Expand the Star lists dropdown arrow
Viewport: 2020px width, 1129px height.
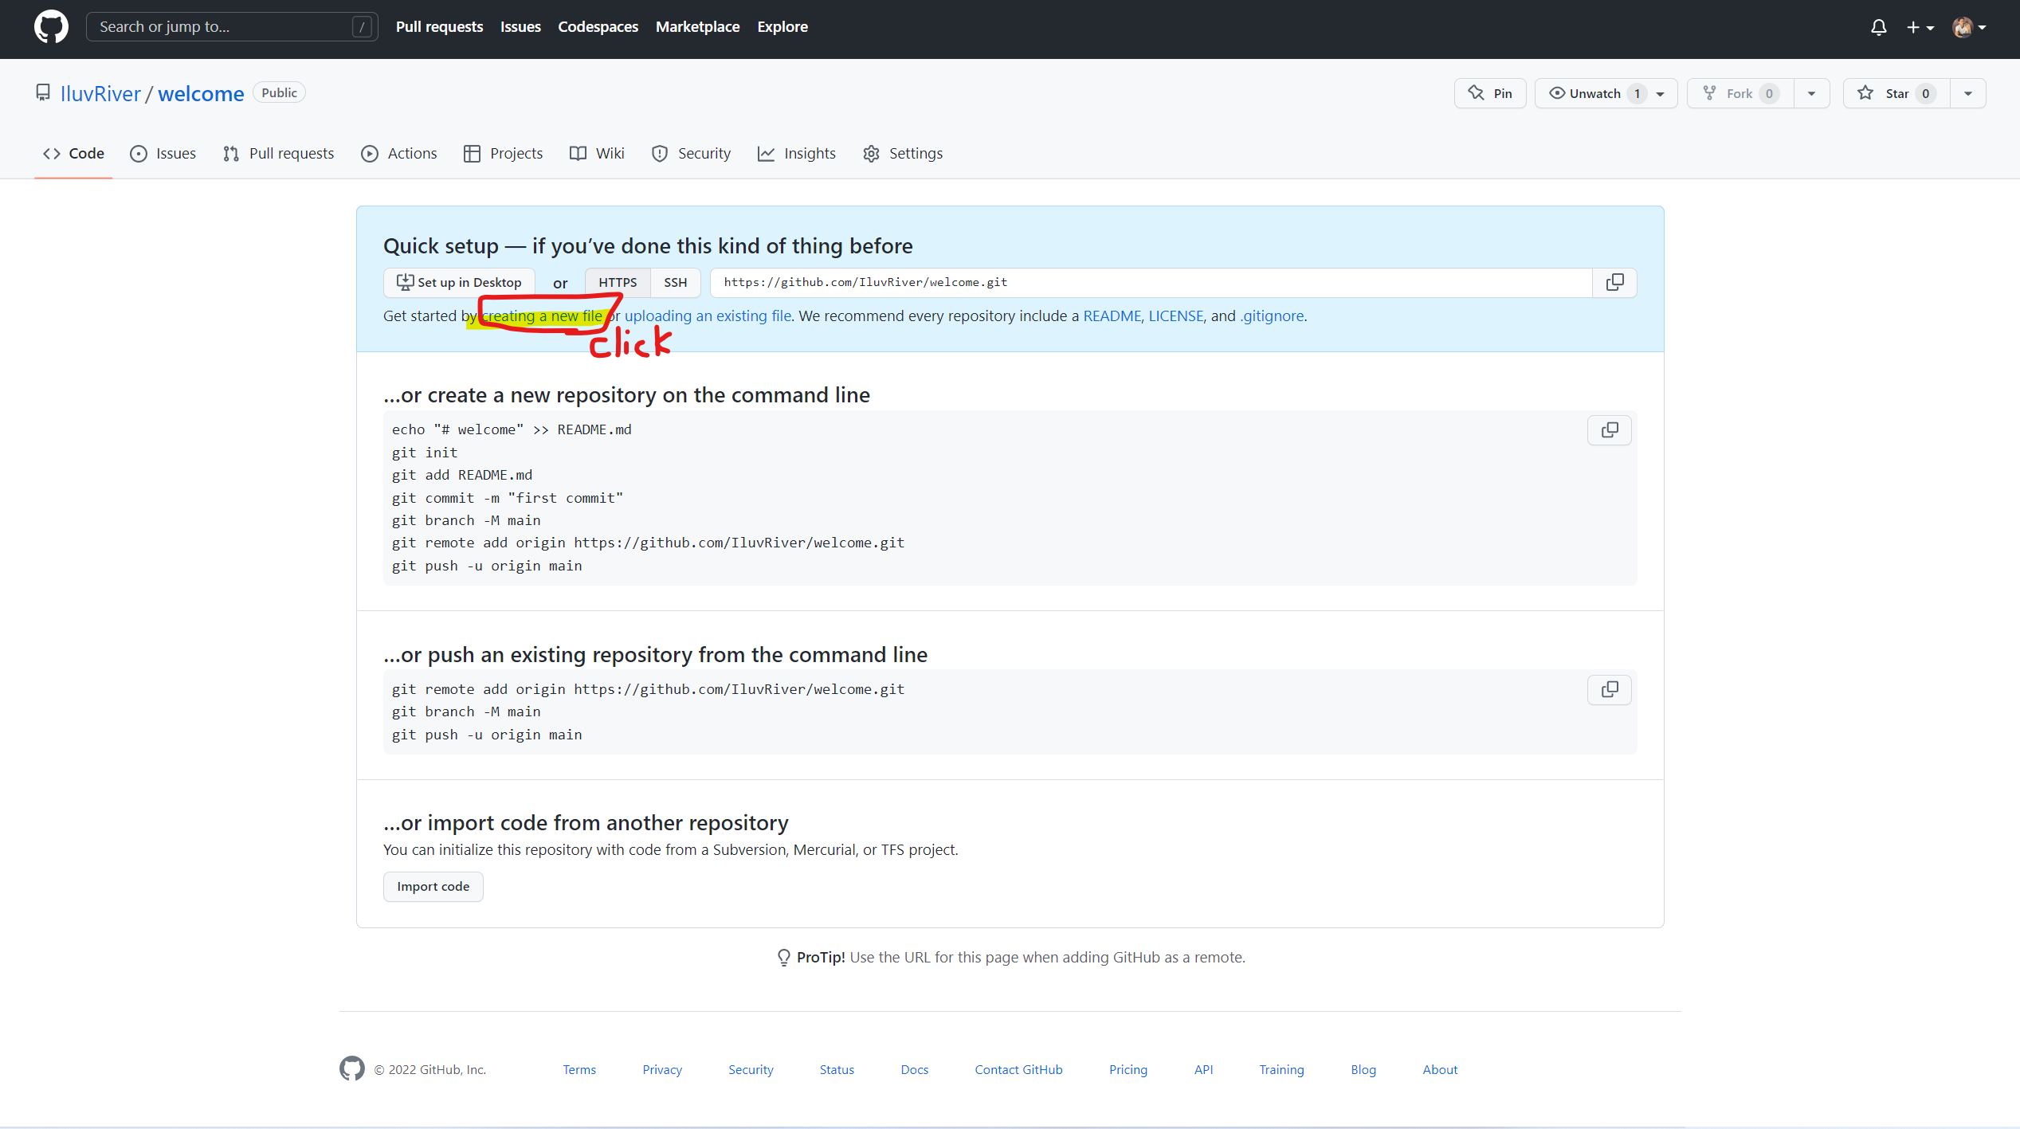(x=1967, y=93)
